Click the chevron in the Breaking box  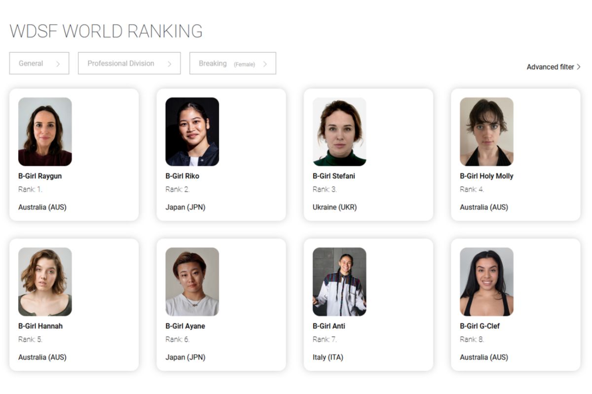(x=265, y=64)
